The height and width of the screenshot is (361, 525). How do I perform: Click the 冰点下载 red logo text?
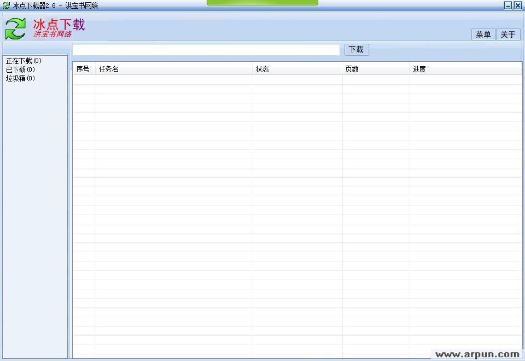click(59, 25)
